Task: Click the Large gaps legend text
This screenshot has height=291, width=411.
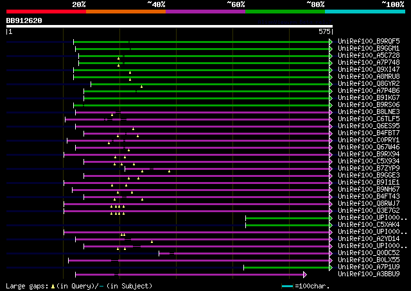Action: (27, 286)
